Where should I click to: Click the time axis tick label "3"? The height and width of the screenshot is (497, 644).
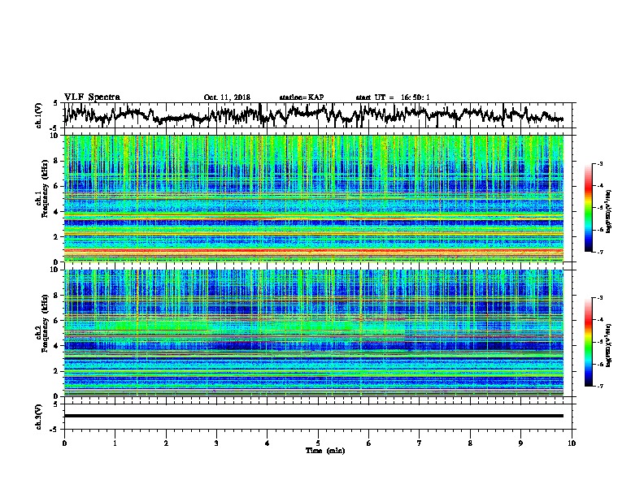click(216, 443)
